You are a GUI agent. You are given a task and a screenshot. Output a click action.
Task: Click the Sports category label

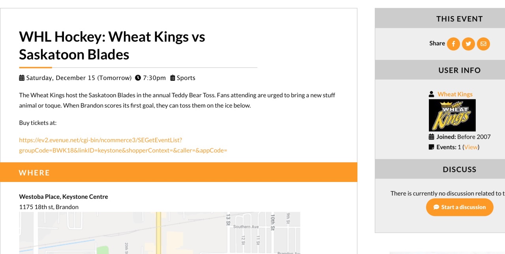pyautogui.click(x=186, y=78)
